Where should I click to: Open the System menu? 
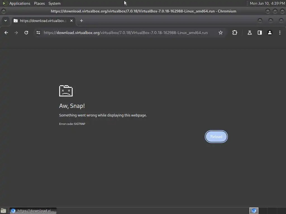coord(54,3)
